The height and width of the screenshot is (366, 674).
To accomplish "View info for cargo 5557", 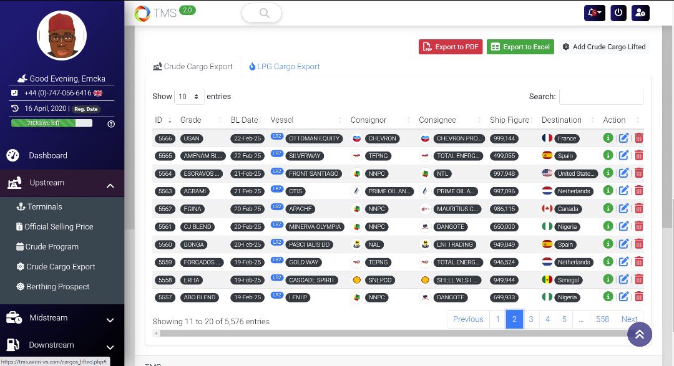I will (x=608, y=296).
